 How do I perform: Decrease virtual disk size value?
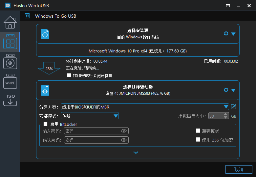point(225,118)
